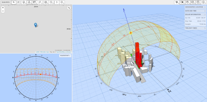Viewport: 207px width, 102px height.
Task: Follow the Wikimedia maps link
Action: pos(44,52)
